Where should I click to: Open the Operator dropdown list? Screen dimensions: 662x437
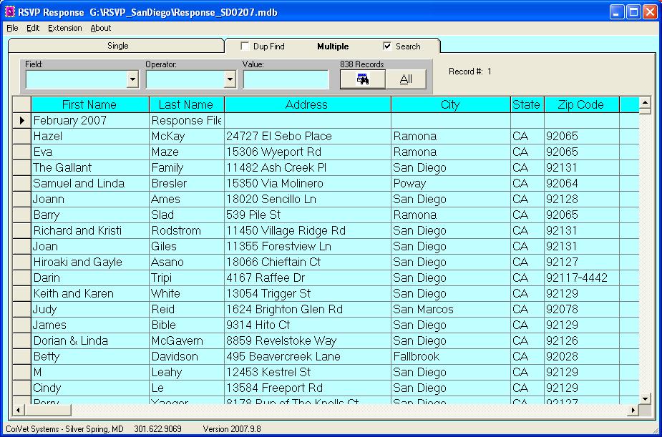click(x=230, y=80)
